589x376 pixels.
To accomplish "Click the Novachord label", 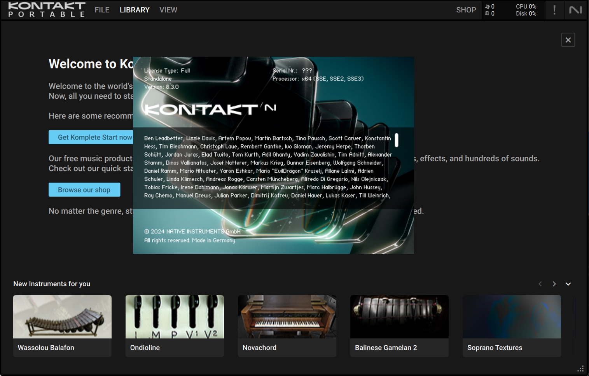I will (259, 348).
